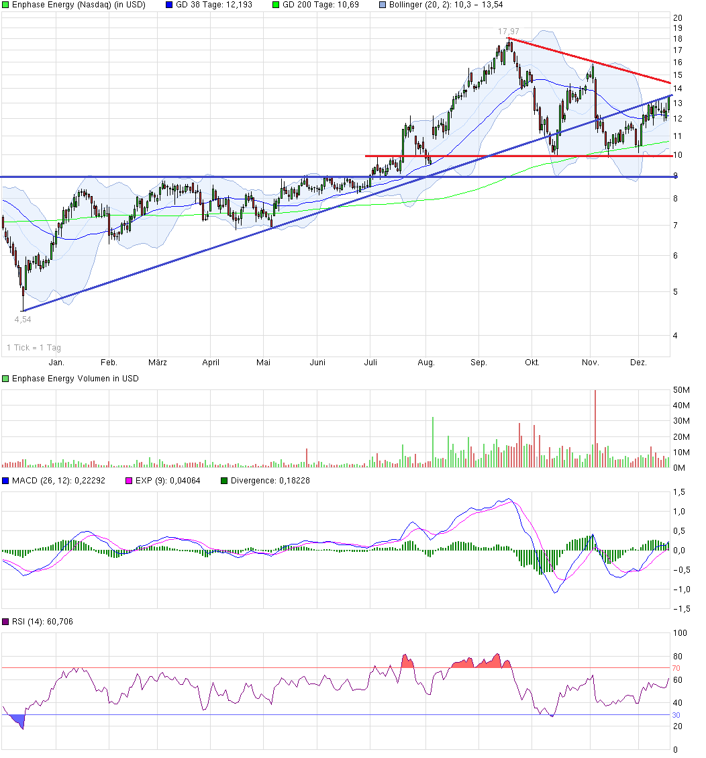Select the blue GD 38 Tage indicator icon

click(168, 5)
